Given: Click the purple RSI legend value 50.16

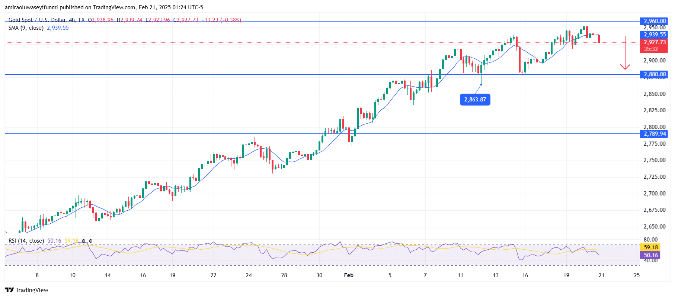Looking at the screenshot, I should coord(54,241).
